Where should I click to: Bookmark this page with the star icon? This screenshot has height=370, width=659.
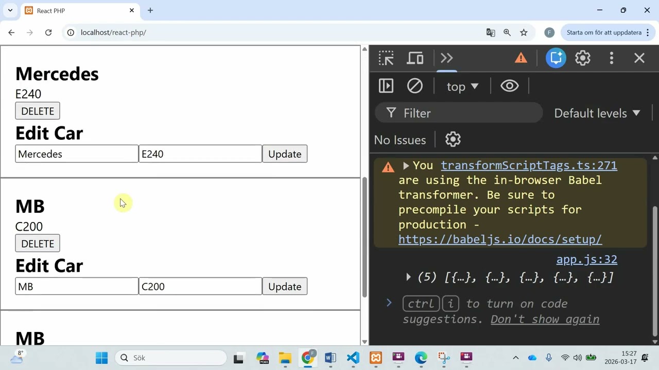point(524,32)
